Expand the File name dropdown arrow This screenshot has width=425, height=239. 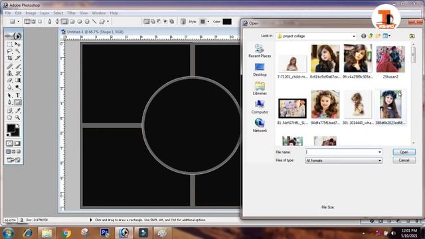point(379,152)
